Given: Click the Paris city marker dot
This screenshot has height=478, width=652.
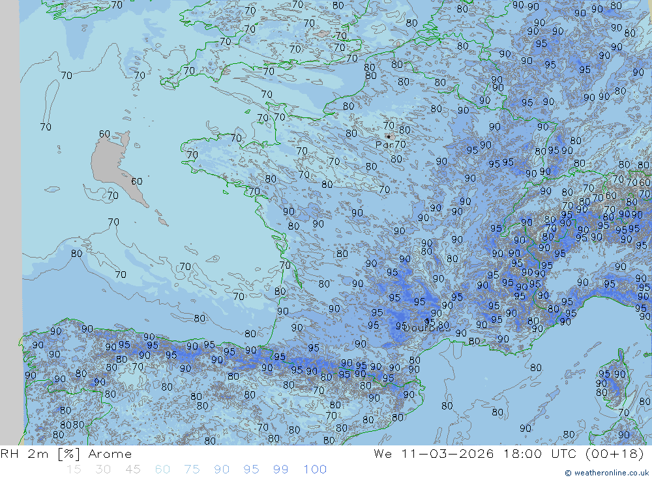Looking at the screenshot, I should (x=389, y=136).
